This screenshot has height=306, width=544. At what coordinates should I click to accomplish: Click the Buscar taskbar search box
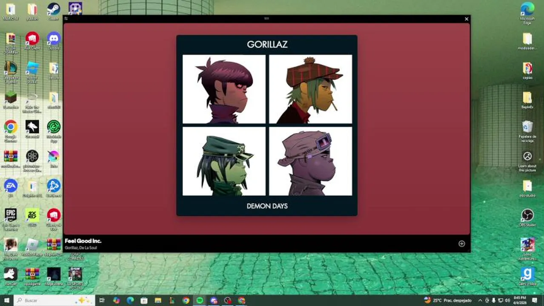[x=54, y=300]
